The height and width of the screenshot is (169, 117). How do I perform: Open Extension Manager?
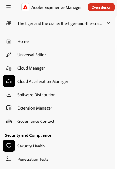35,108
